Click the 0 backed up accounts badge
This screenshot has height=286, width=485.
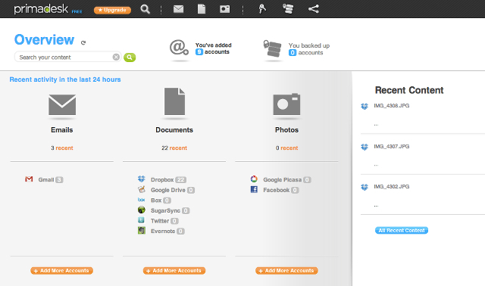[293, 53]
